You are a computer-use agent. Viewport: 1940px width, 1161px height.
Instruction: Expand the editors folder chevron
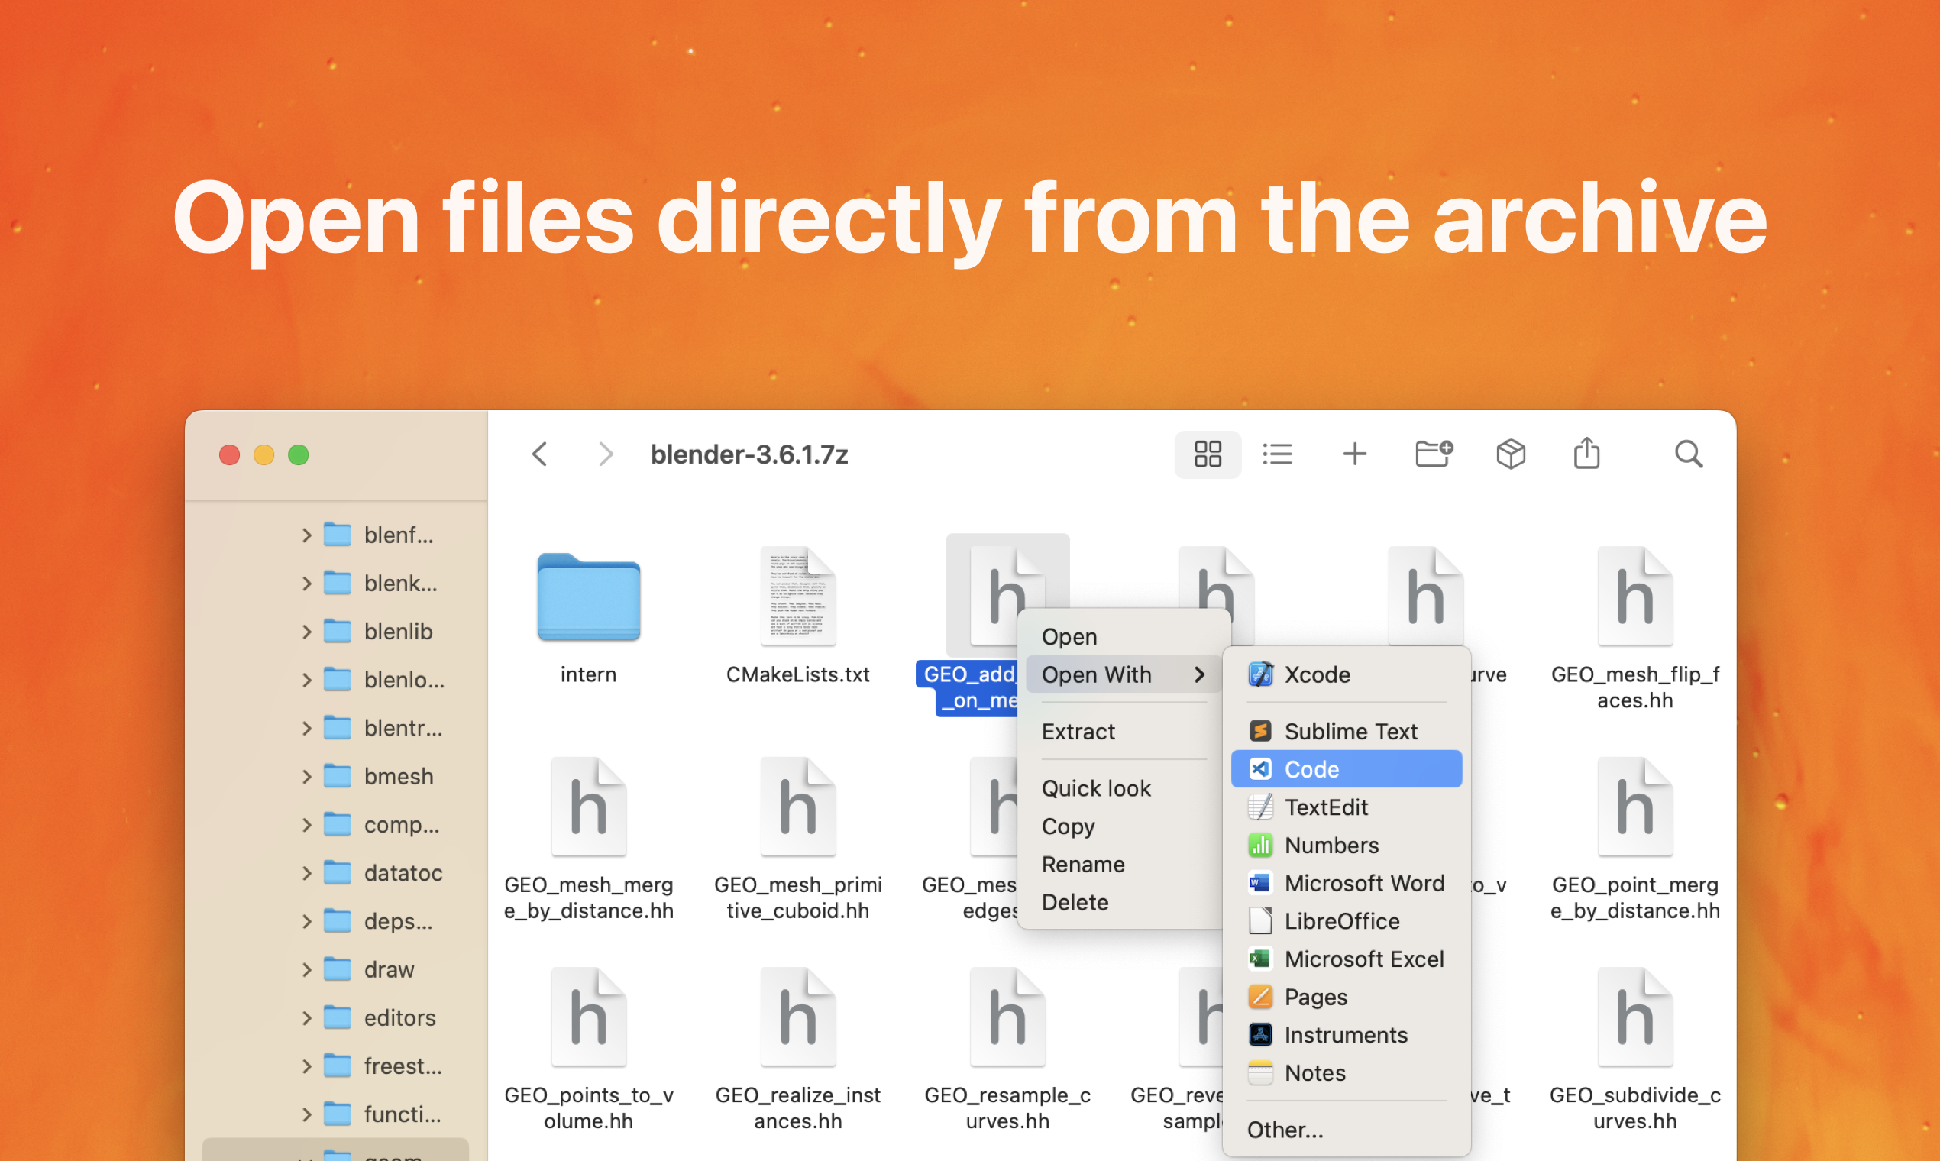click(306, 1018)
